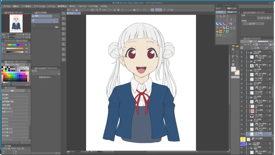
Task: Toggle visibility eye of selected レイヤー 33
Action: pos(242,134)
